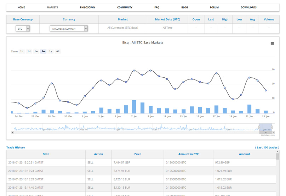This screenshot has height=196, width=286.
Task: Click the Amount in BTC column header
Action: pos(188,154)
